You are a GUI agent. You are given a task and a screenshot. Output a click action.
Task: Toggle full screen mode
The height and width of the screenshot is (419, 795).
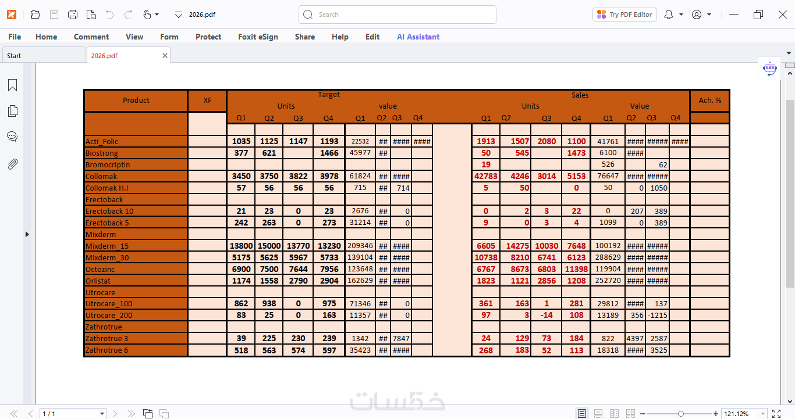pos(776,414)
